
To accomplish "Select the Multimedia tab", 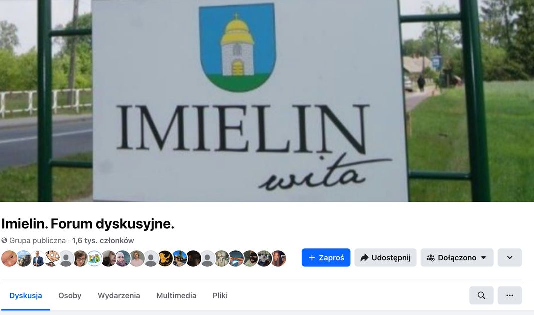I will (176, 295).
